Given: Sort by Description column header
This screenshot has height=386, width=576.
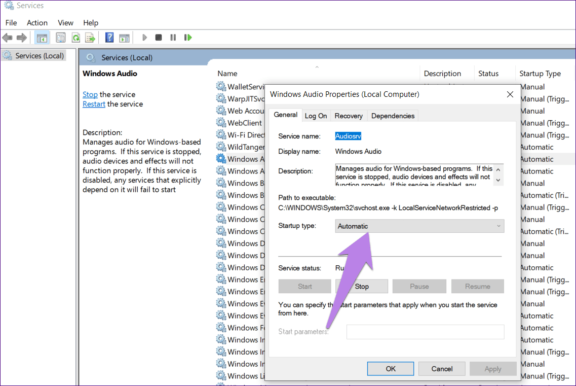Looking at the screenshot, I should pos(442,73).
